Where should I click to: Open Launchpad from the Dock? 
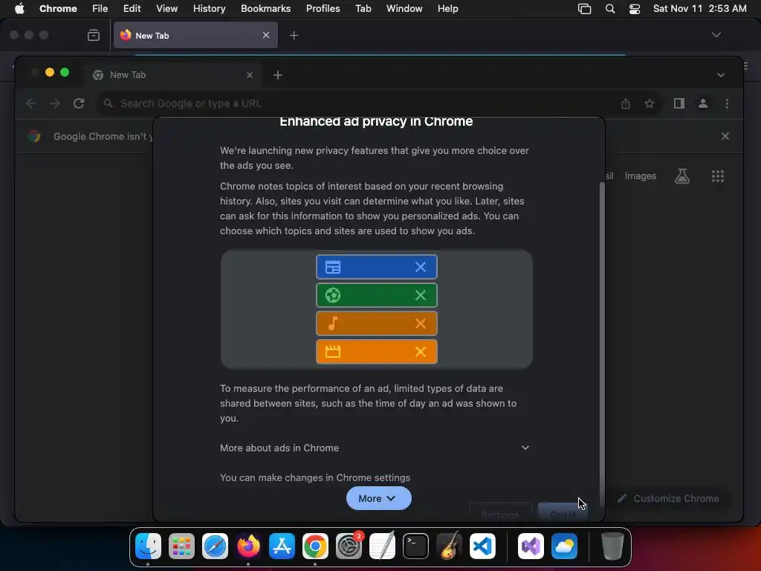(x=181, y=546)
